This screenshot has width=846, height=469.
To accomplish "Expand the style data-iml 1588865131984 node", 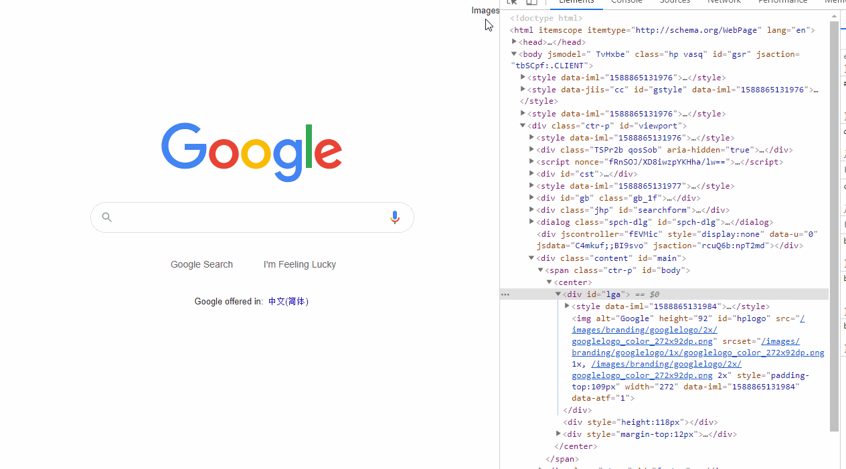I will (x=567, y=306).
